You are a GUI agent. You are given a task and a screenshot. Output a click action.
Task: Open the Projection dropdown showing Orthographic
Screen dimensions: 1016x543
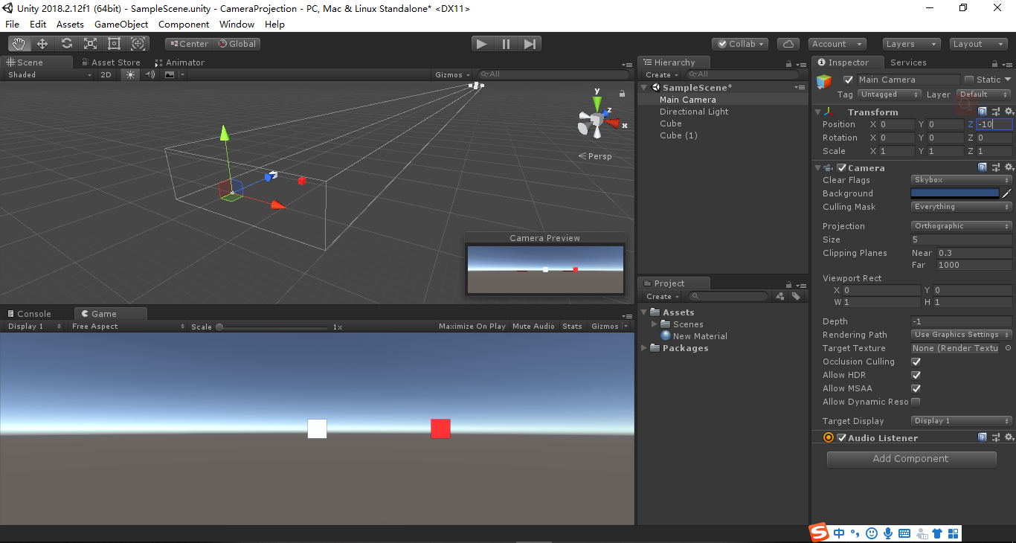(960, 225)
